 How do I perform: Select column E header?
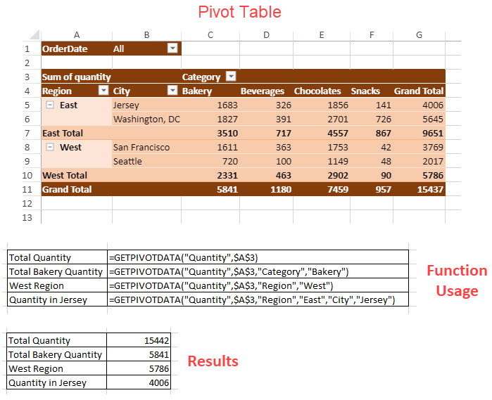tap(322, 35)
